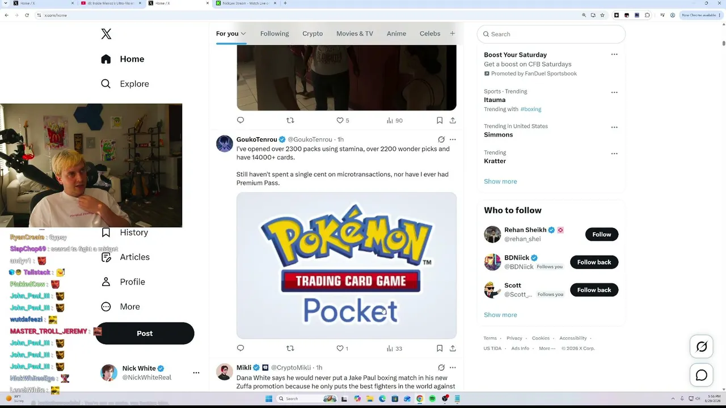Image resolution: width=726 pixels, height=408 pixels.
Task: Reply to the post with 90 views
Action: [240, 120]
